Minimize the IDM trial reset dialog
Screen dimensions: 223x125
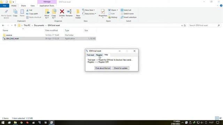(x=120, y=51)
